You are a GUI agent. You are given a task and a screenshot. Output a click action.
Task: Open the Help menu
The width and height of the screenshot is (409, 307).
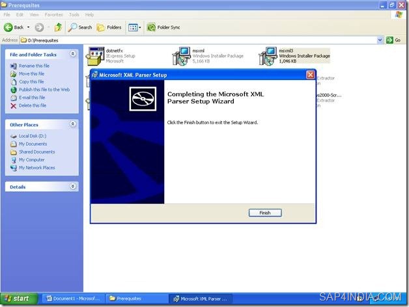tap(89, 14)
